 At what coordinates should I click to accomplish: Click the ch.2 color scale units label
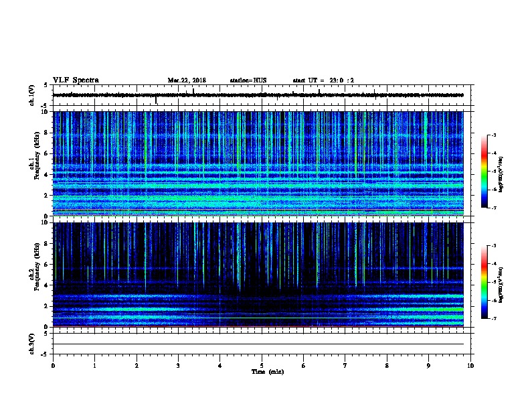[501, 285]
